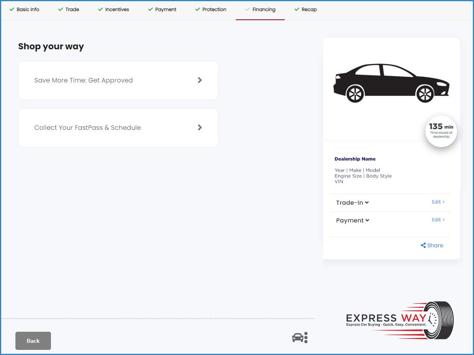
Task: Click the 135 min time saved badge
Action: (x=441, y=131)
